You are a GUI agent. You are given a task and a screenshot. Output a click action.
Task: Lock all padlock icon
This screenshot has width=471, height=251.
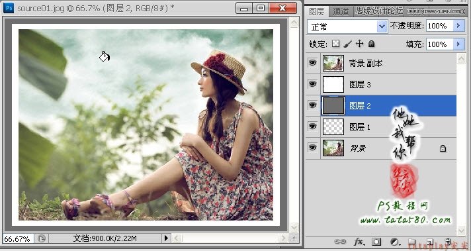pyautogui.click(x=372, y=44)
